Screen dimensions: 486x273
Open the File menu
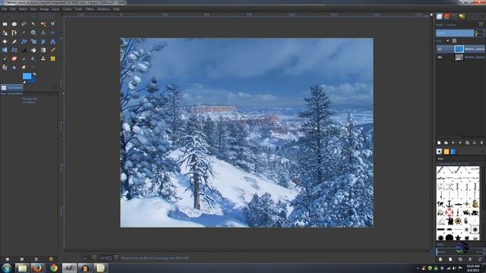click(x=5, y=9)
